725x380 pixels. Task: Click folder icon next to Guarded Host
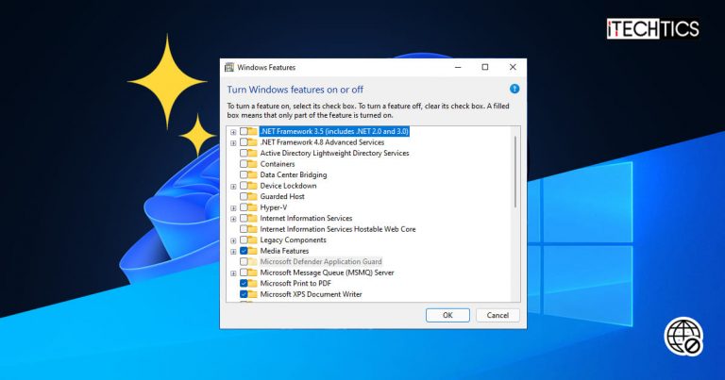pos(252,196)
